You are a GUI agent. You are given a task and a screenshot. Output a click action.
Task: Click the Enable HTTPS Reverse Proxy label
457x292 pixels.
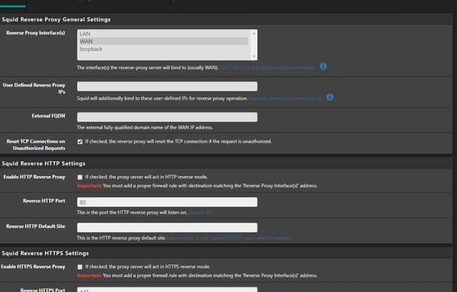click(33, 267)
